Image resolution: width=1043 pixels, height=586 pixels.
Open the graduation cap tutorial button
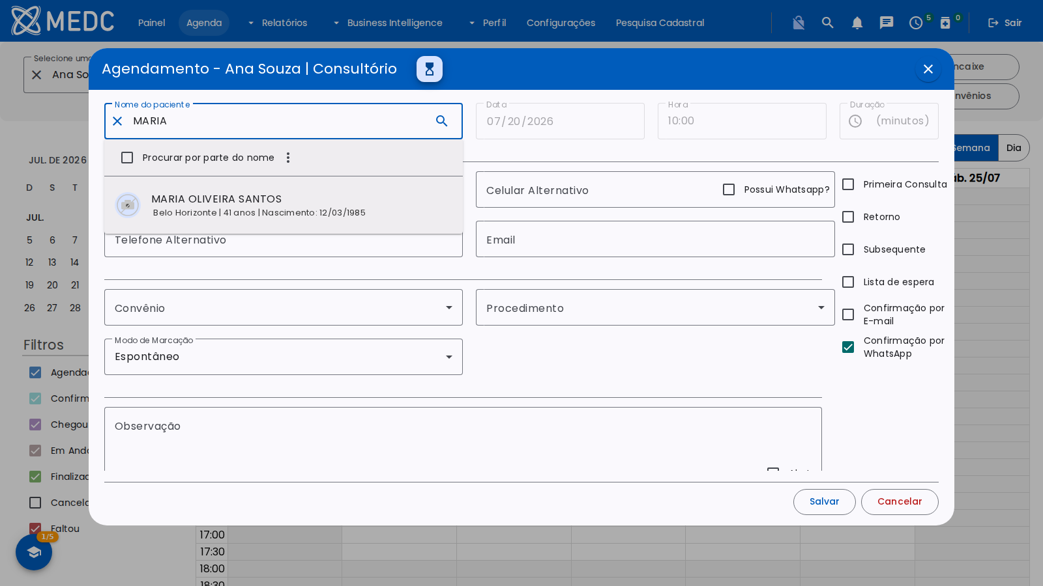pos(34,552)
